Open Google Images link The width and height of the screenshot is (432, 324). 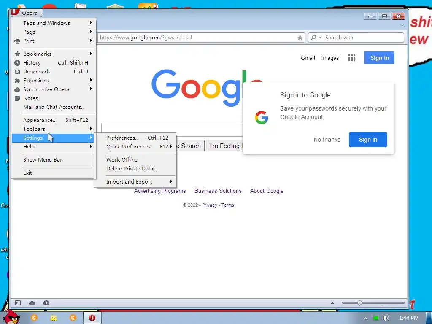point(330,58)
